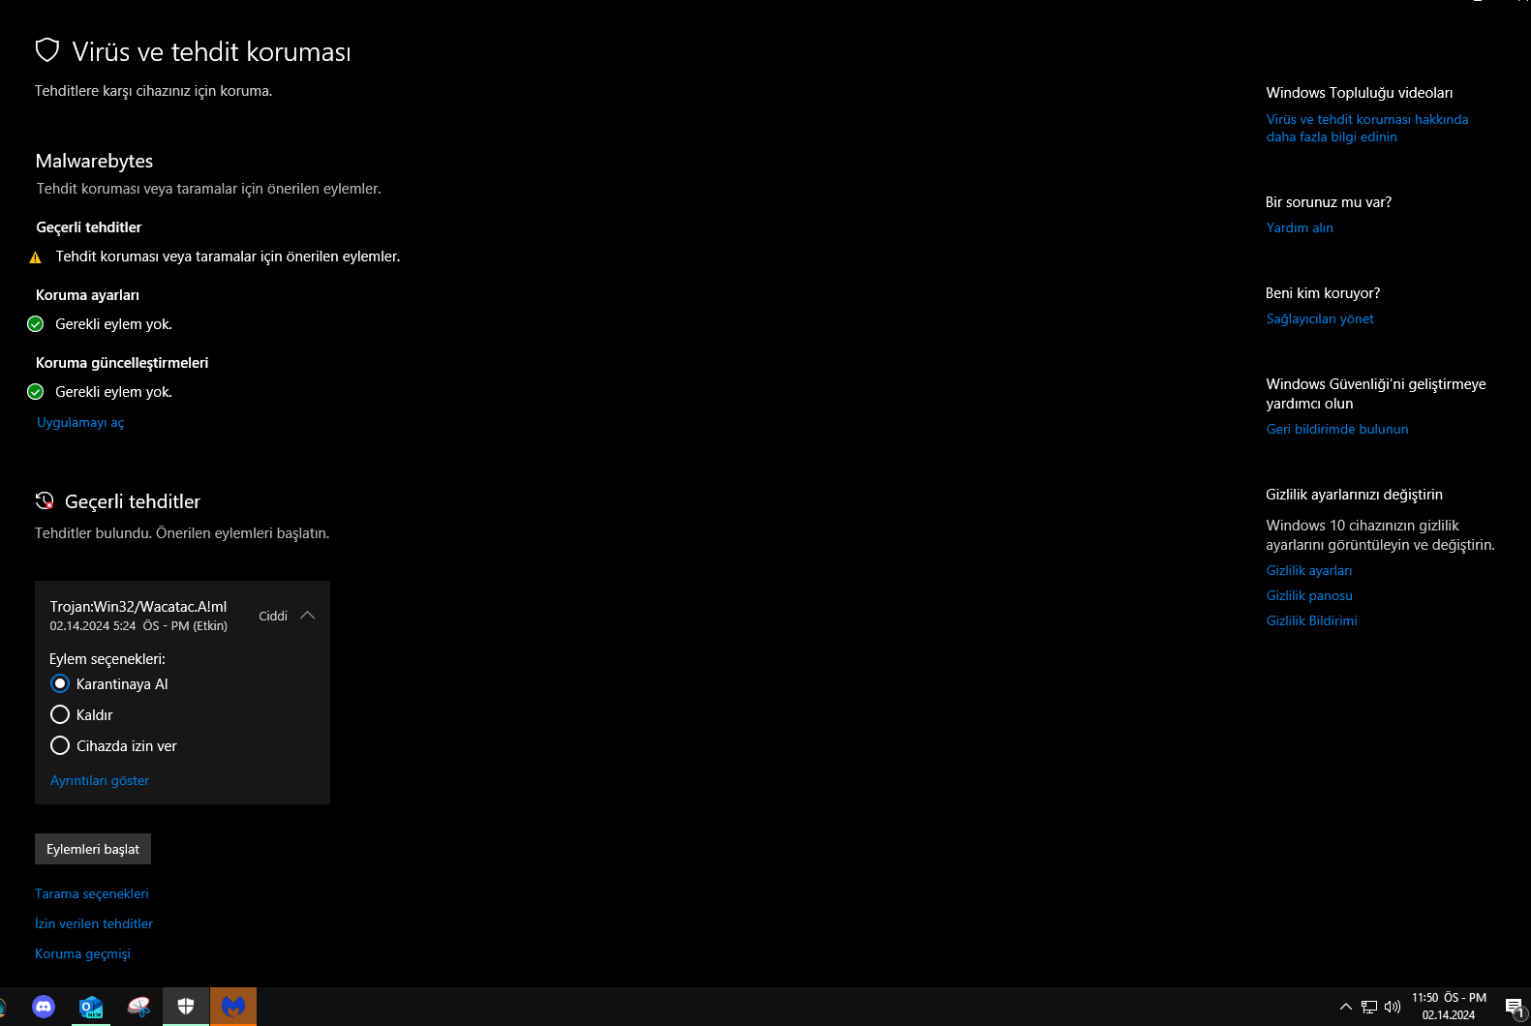Image resolution: width=1531 pixels, height=1026 pixels.
Task: Open Discord from the taskbar
Action: [x=44, y=1007]
